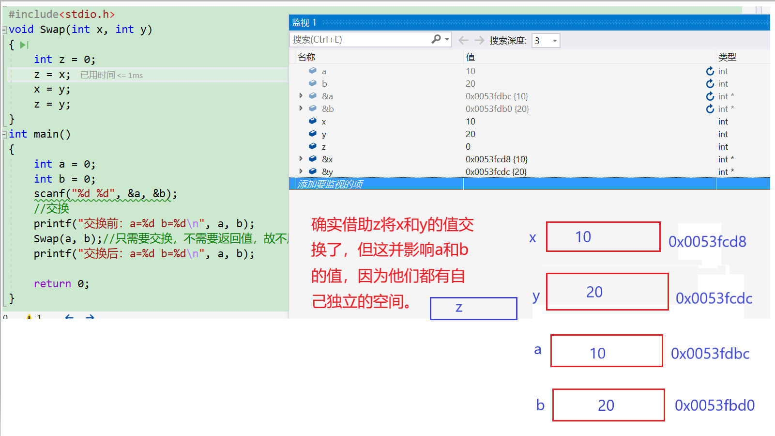Click the cube icon for variable x
This screenshot has height=436, width=775.
coord(313,121)
